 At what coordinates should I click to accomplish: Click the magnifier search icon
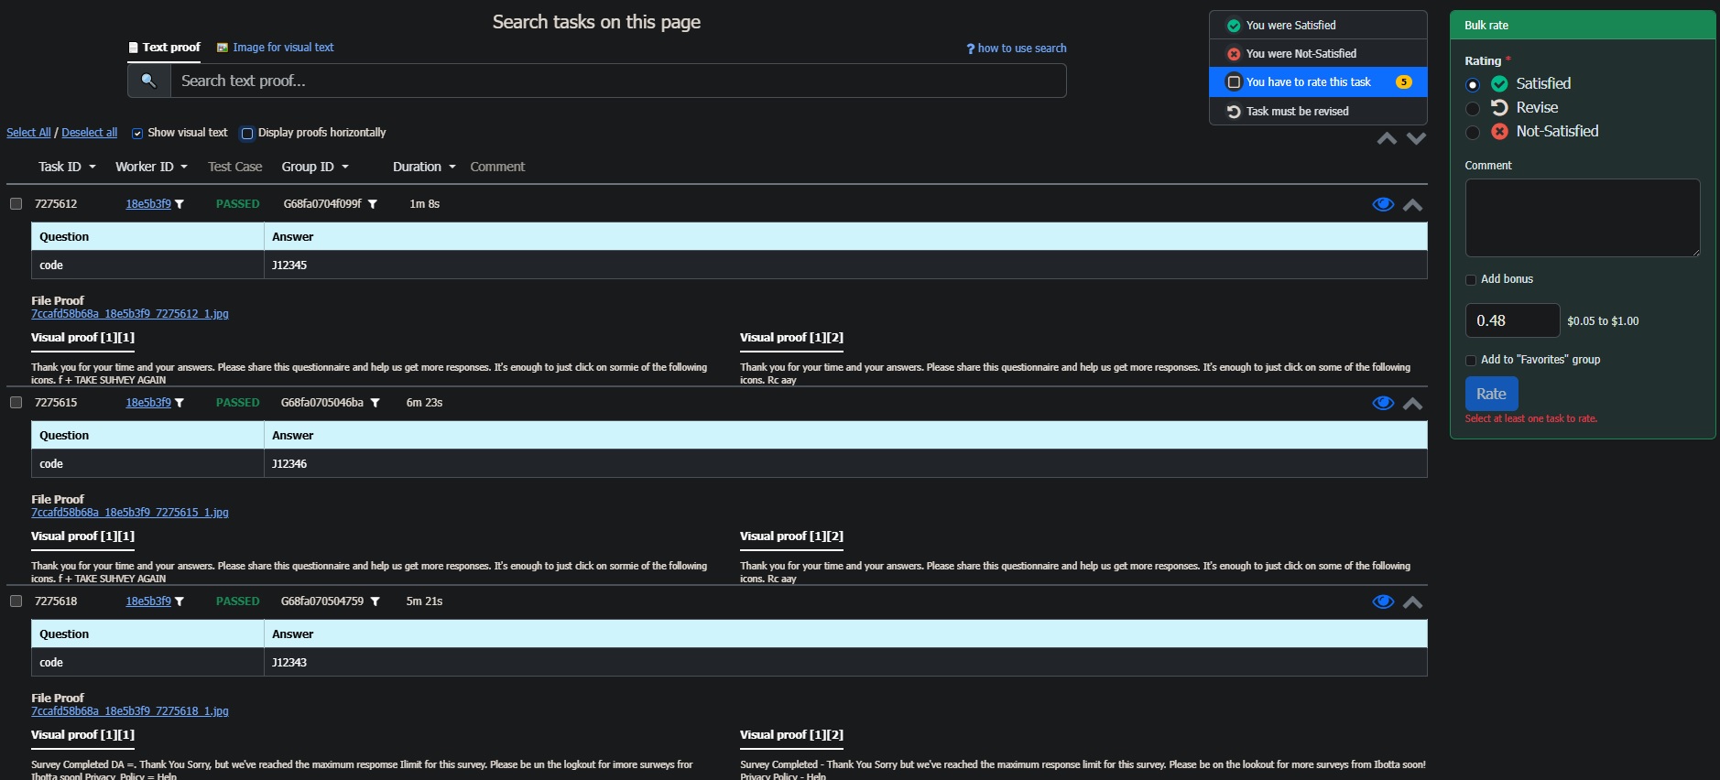(148, 81)
